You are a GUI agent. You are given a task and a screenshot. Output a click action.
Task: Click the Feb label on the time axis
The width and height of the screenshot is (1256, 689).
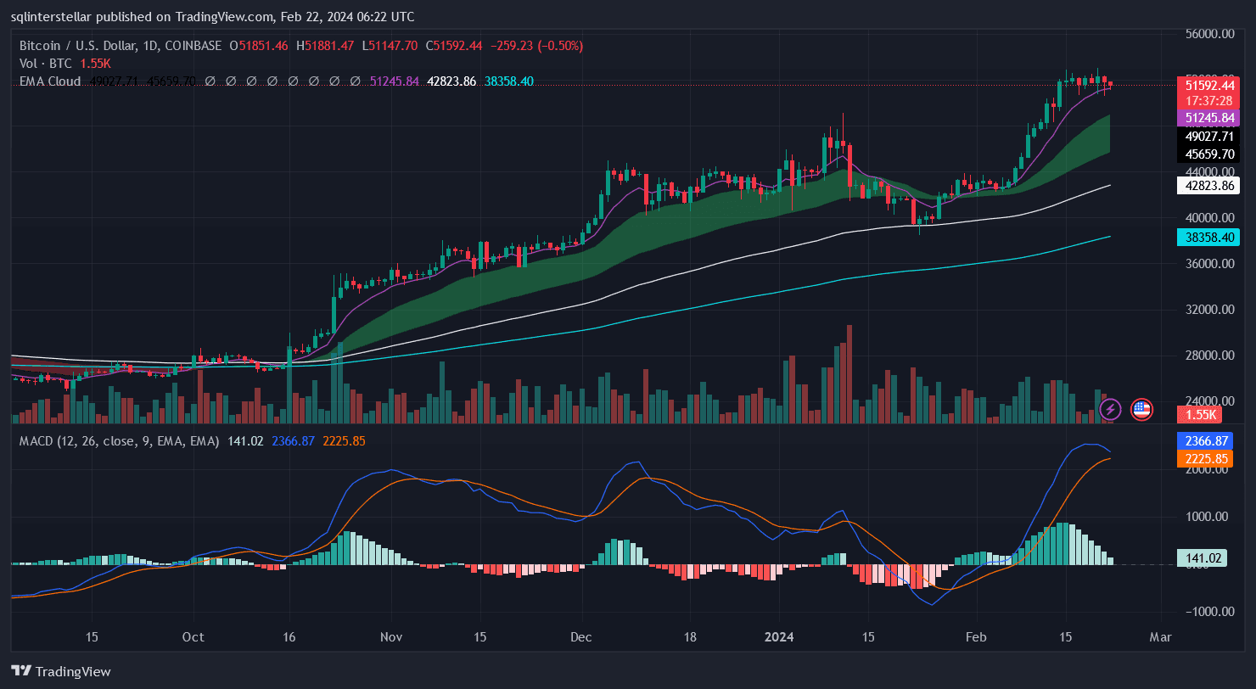976,637
